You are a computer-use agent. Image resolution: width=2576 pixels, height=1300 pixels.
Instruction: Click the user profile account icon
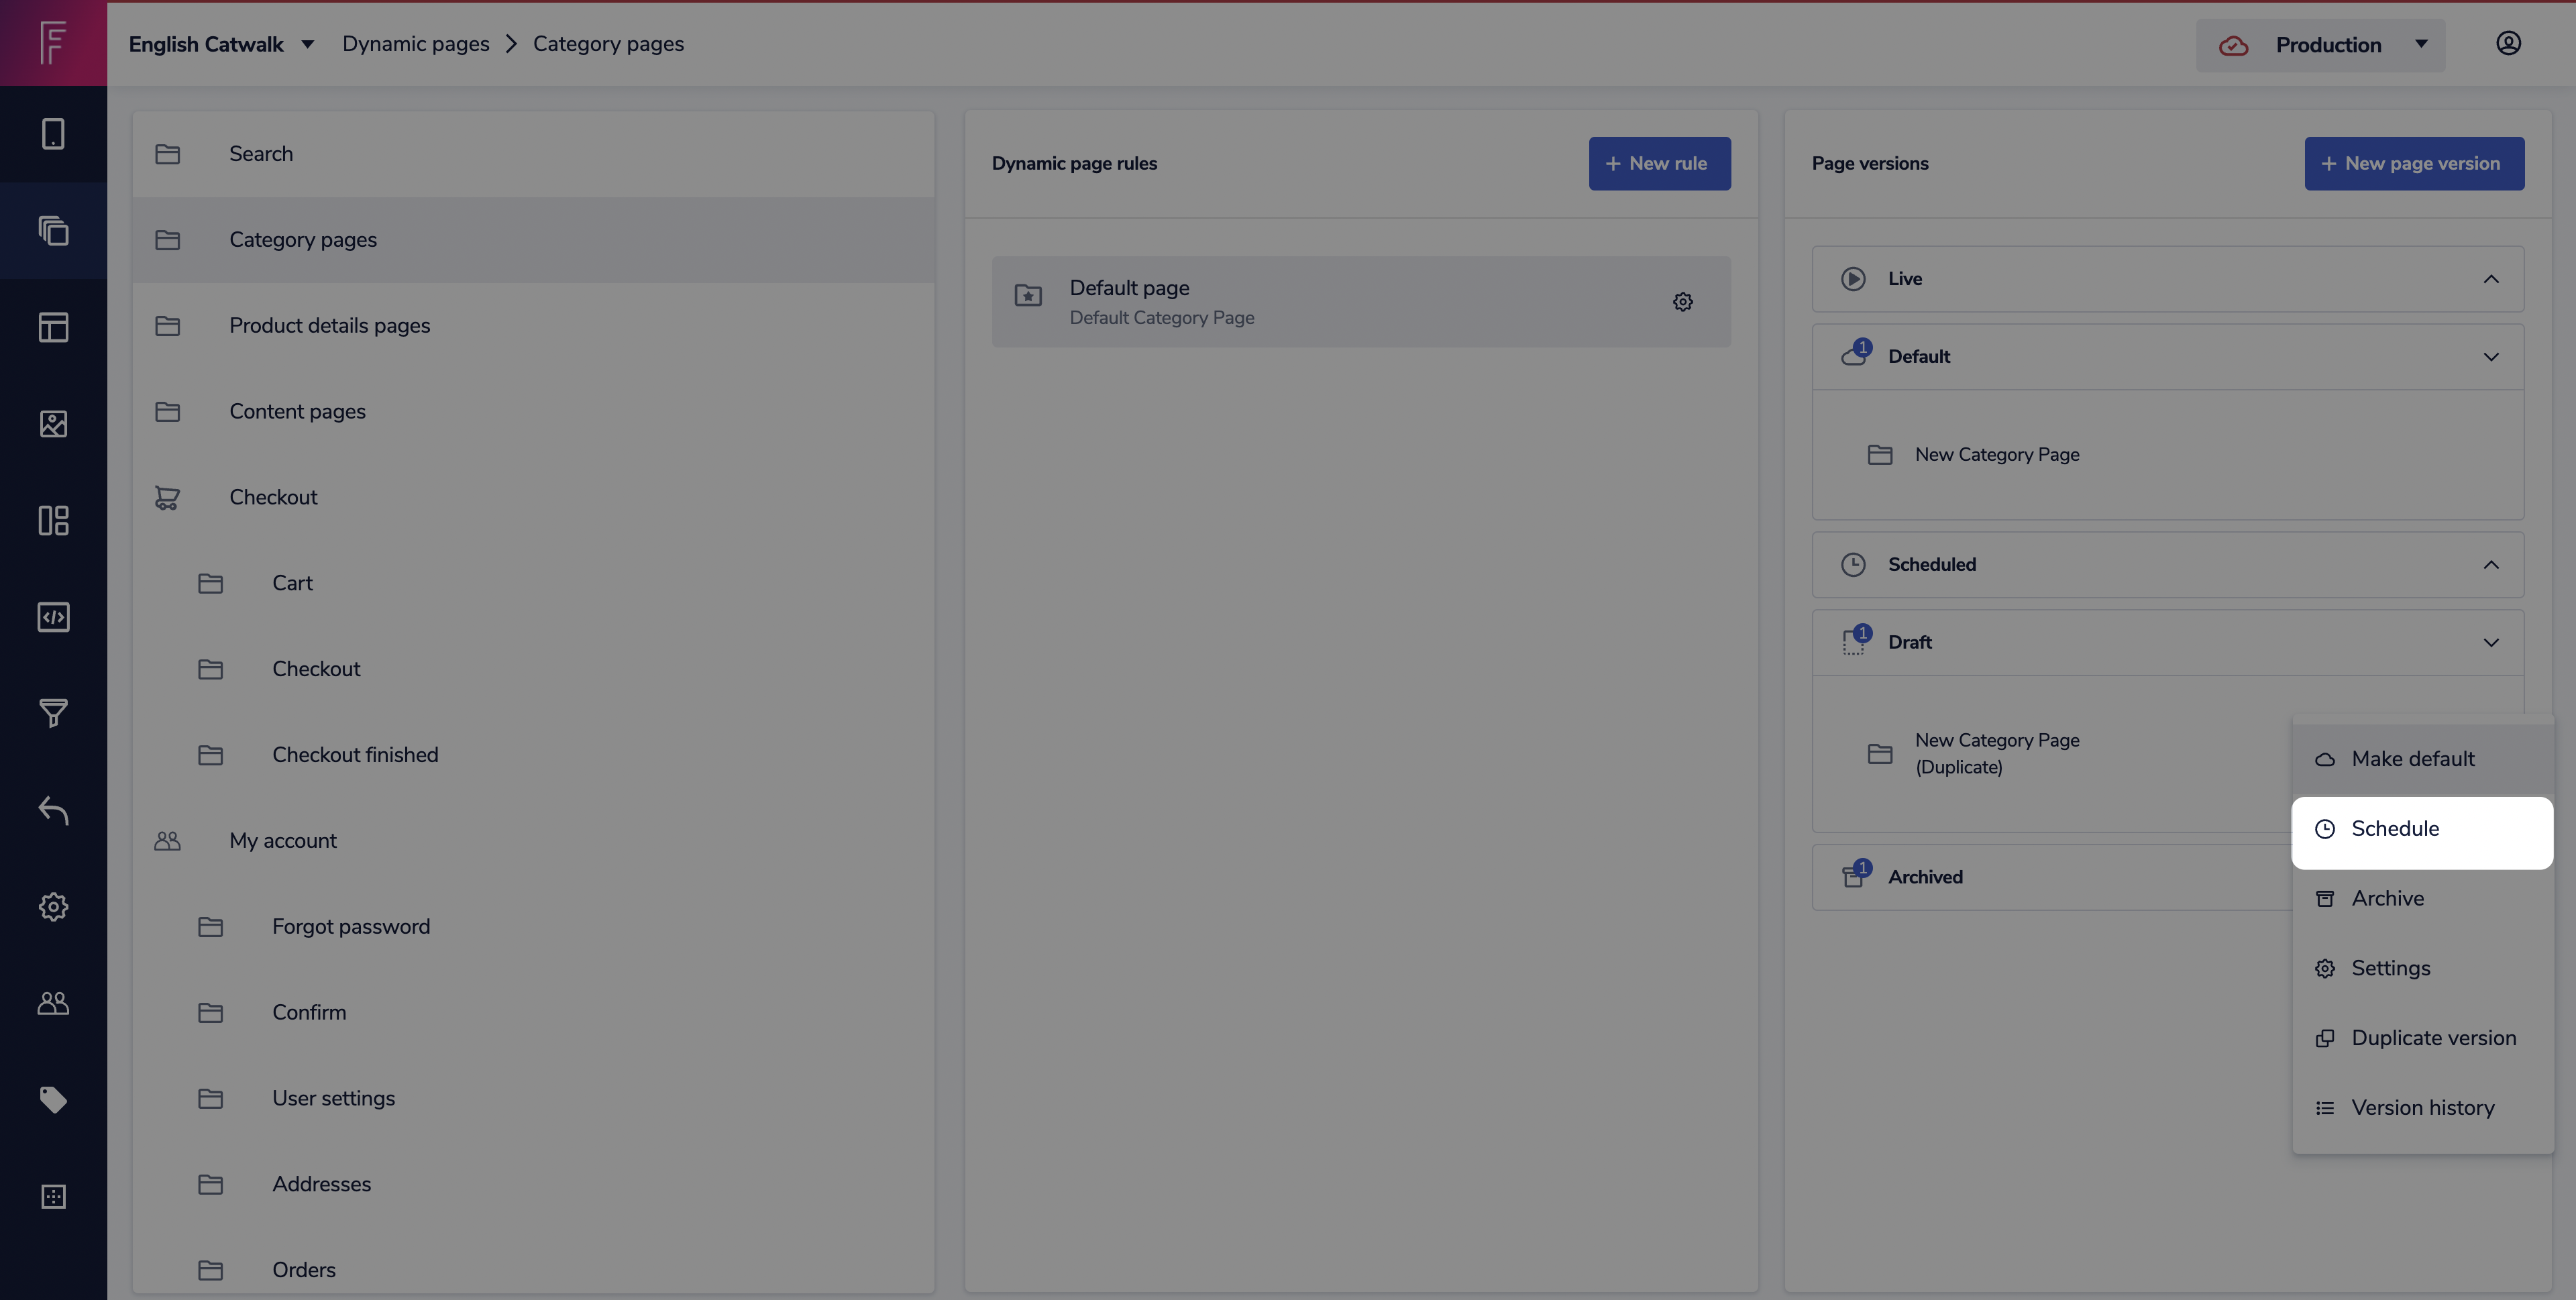(2508, 43)
